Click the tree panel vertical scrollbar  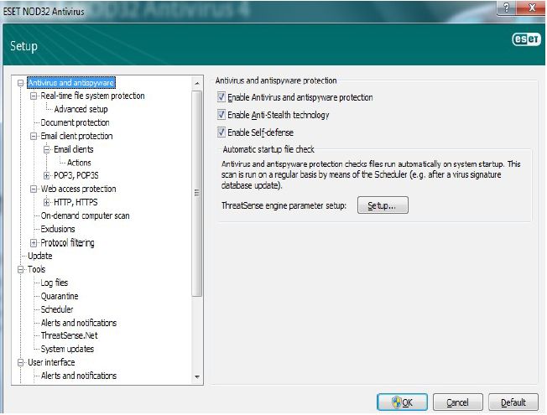point(197,193)
